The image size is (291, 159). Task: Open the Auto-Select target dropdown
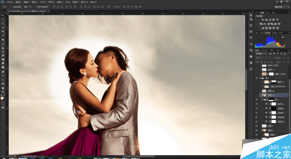28,7
